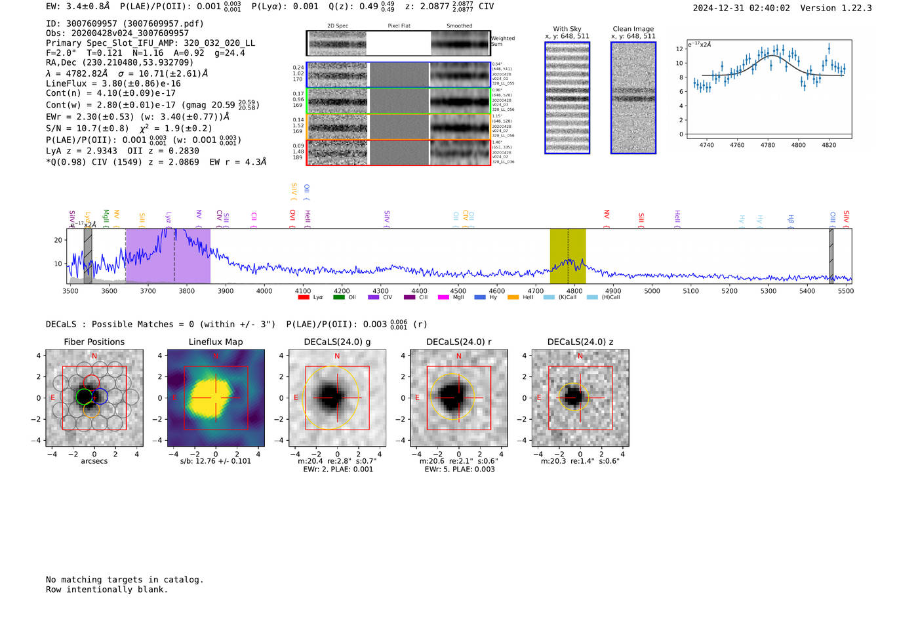
Task: Click the blue fiber circle in Fiber Positions
Action: coord(100,396)
